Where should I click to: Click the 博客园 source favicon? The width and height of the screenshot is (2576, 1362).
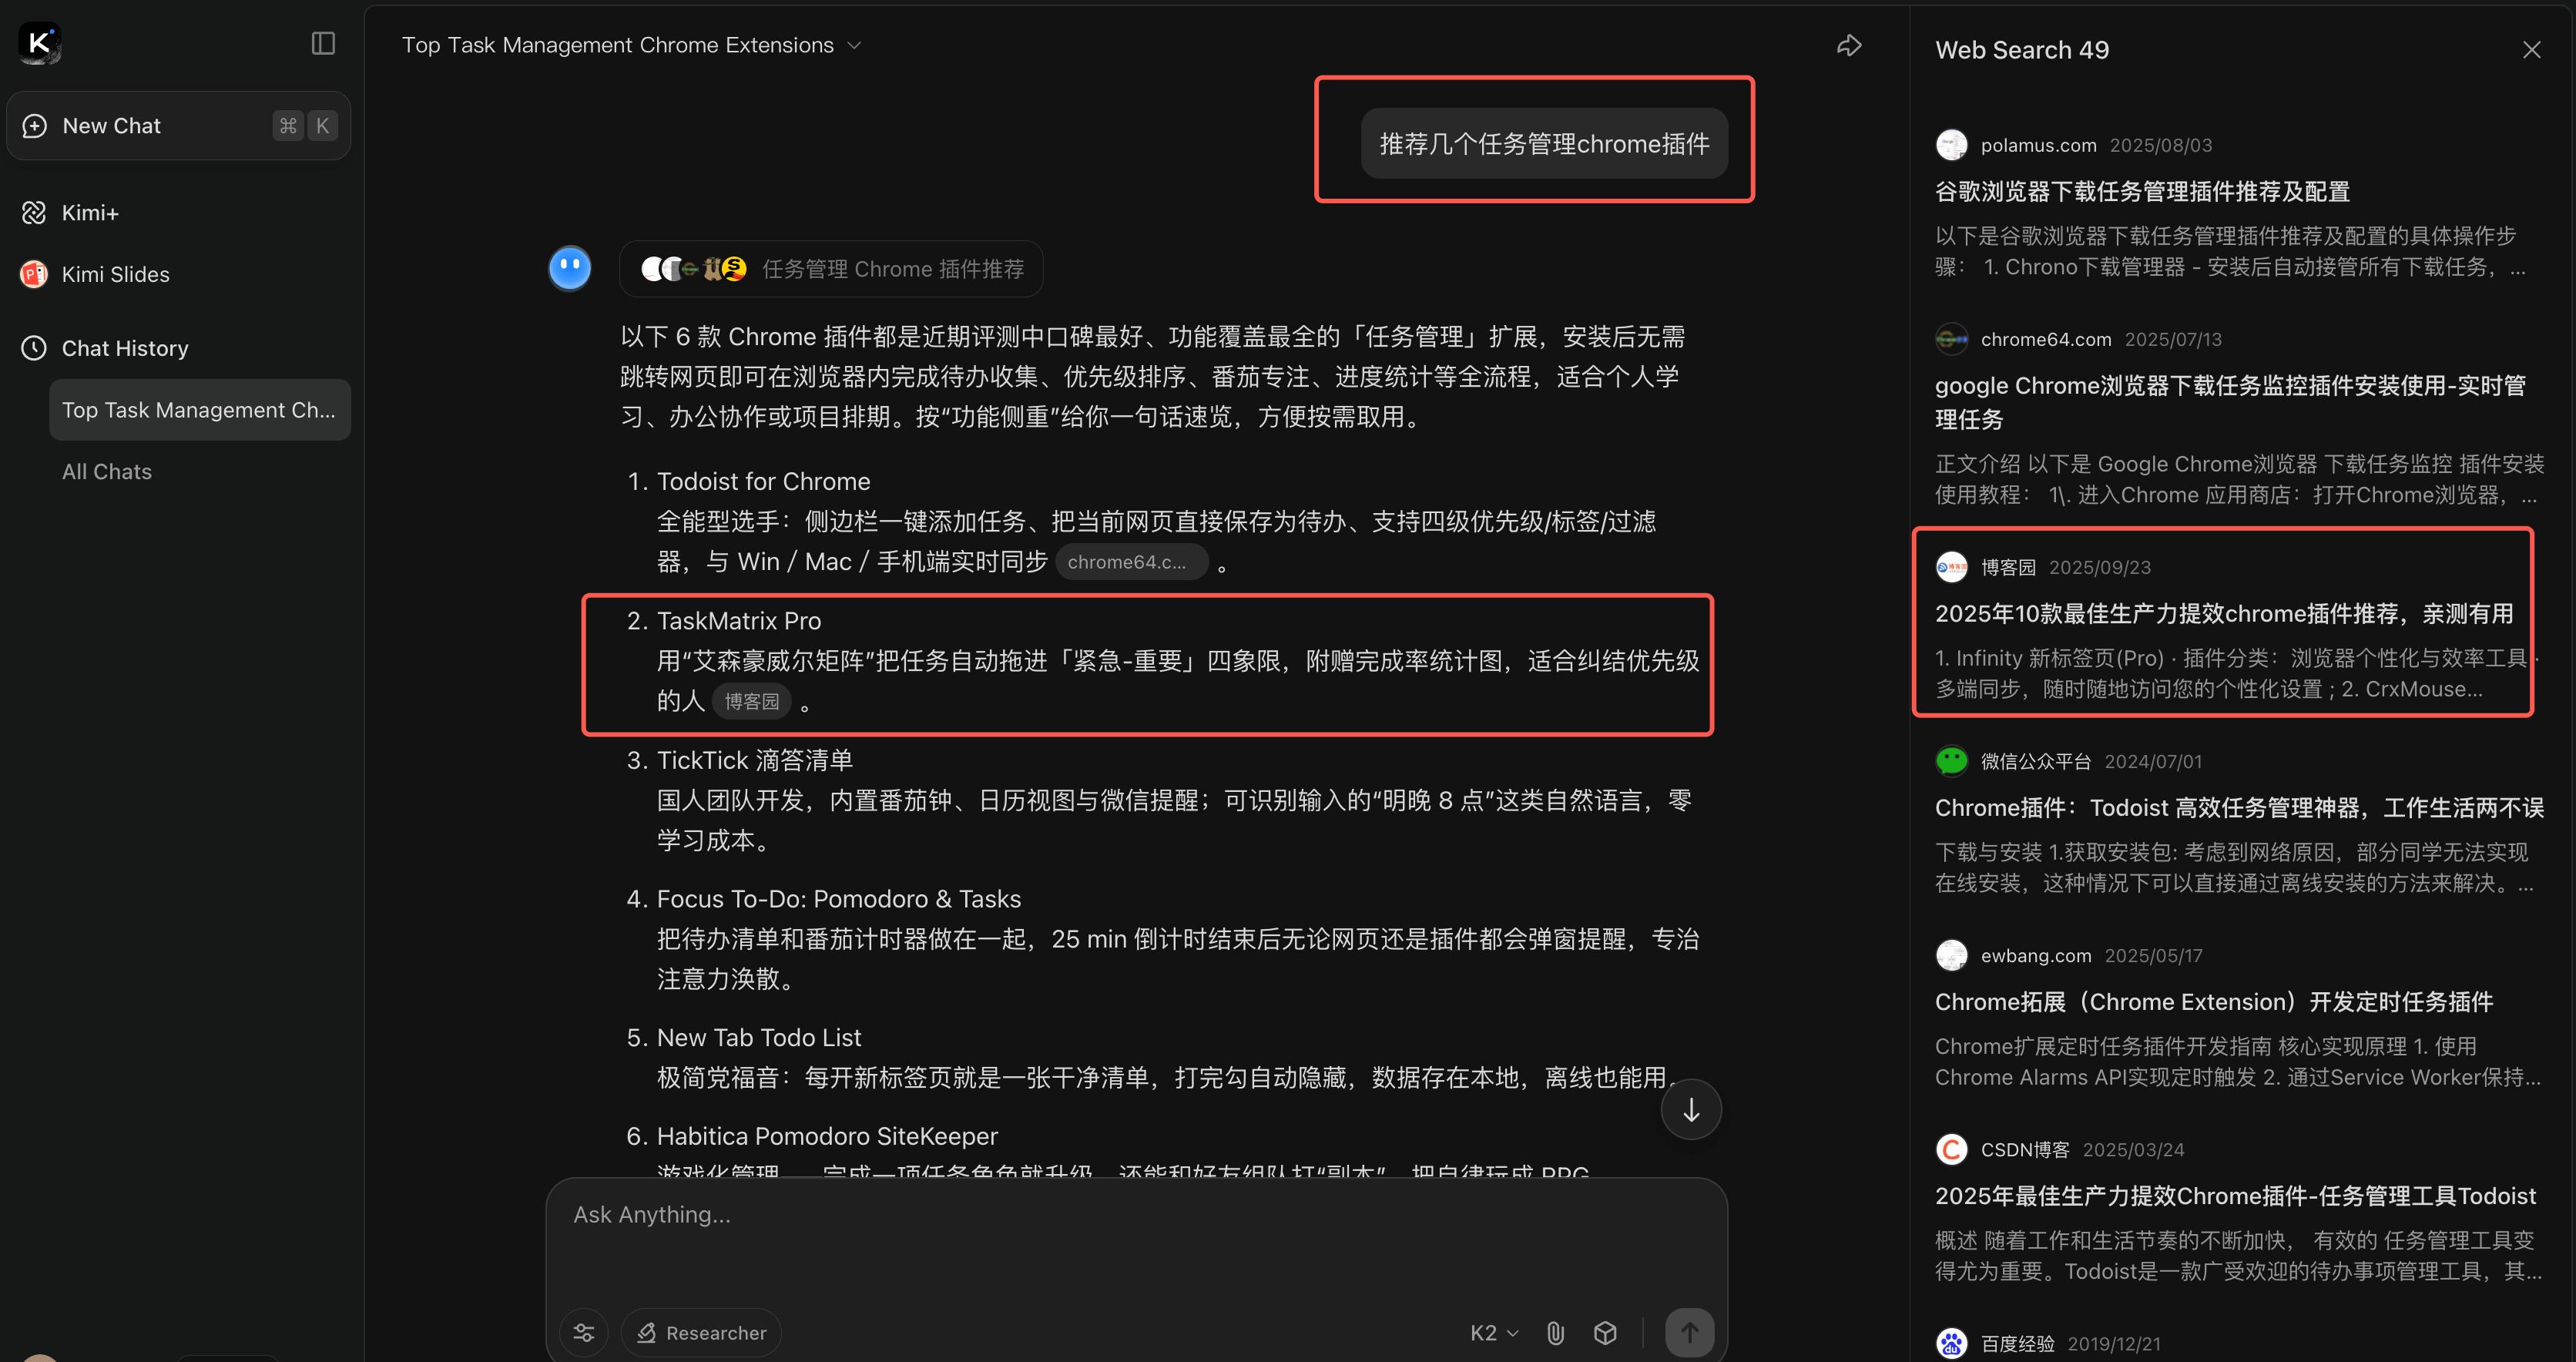(x=1951, y=567)
